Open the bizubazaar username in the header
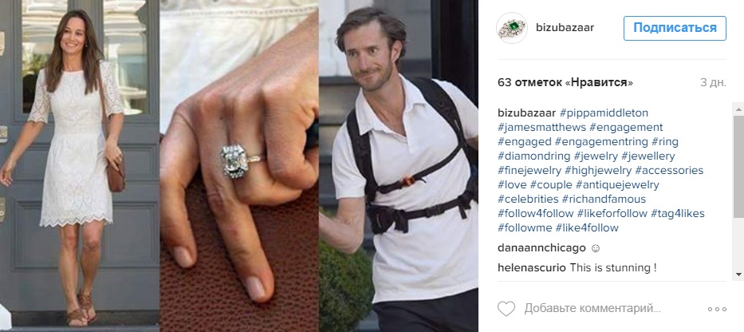Viewport: 744px width, 332px height. click(565, 28)
